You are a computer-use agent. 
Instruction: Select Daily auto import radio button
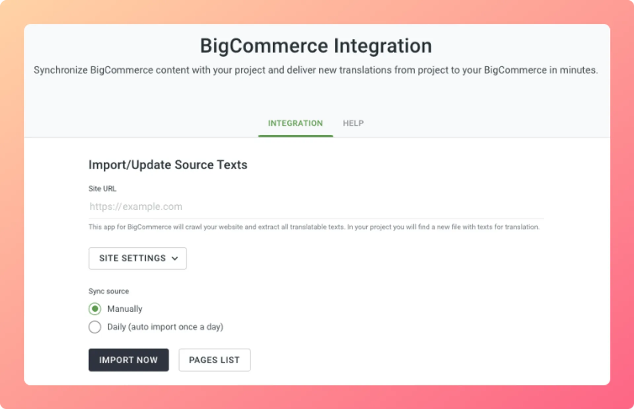coord(95,327)
